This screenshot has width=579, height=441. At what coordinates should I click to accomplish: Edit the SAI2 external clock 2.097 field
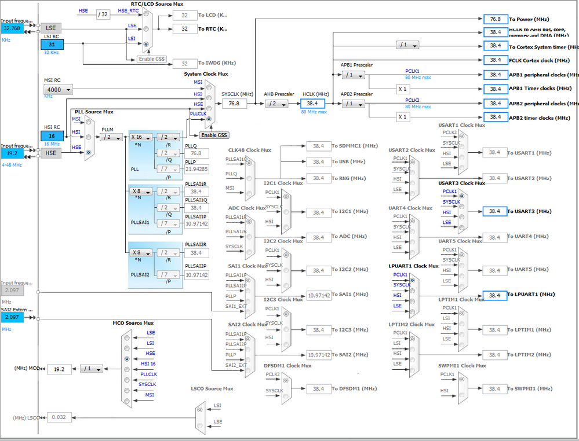(x=12, y=317)
